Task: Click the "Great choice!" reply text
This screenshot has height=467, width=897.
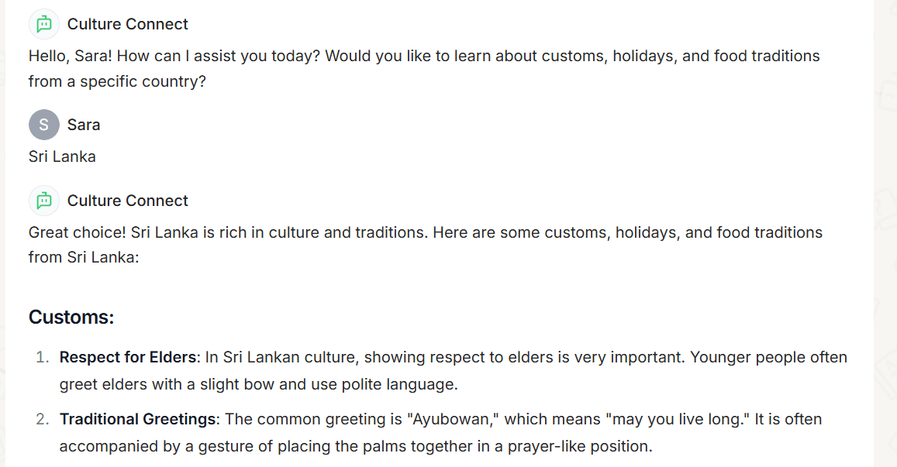Action: pyautogui.click(x=426, y=245)
